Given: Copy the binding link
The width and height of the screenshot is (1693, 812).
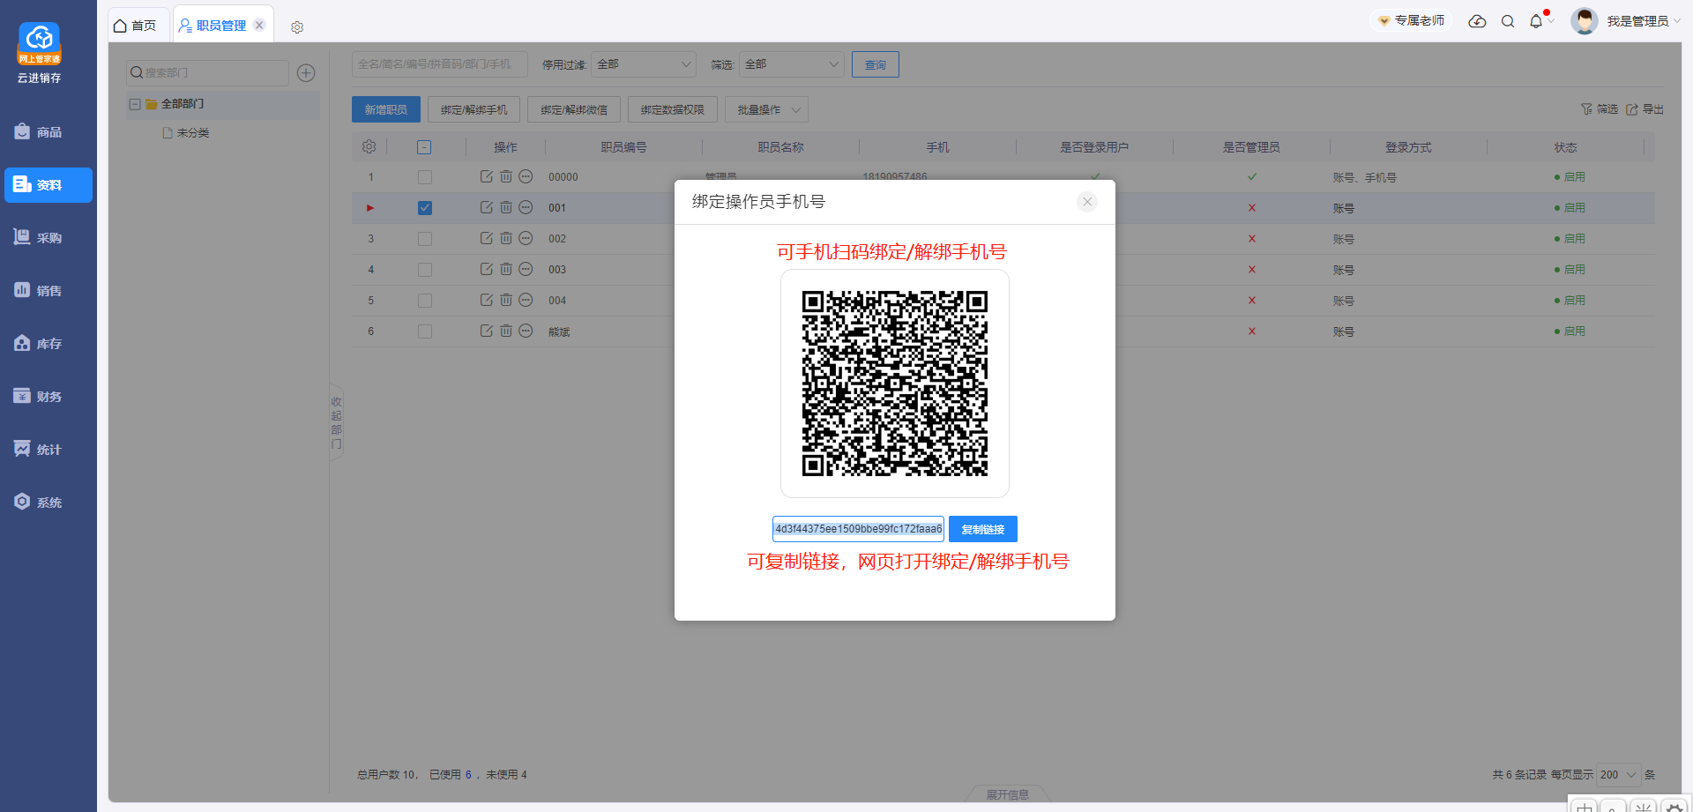Looking at the screenshot, I should click(x=983, y=529).
